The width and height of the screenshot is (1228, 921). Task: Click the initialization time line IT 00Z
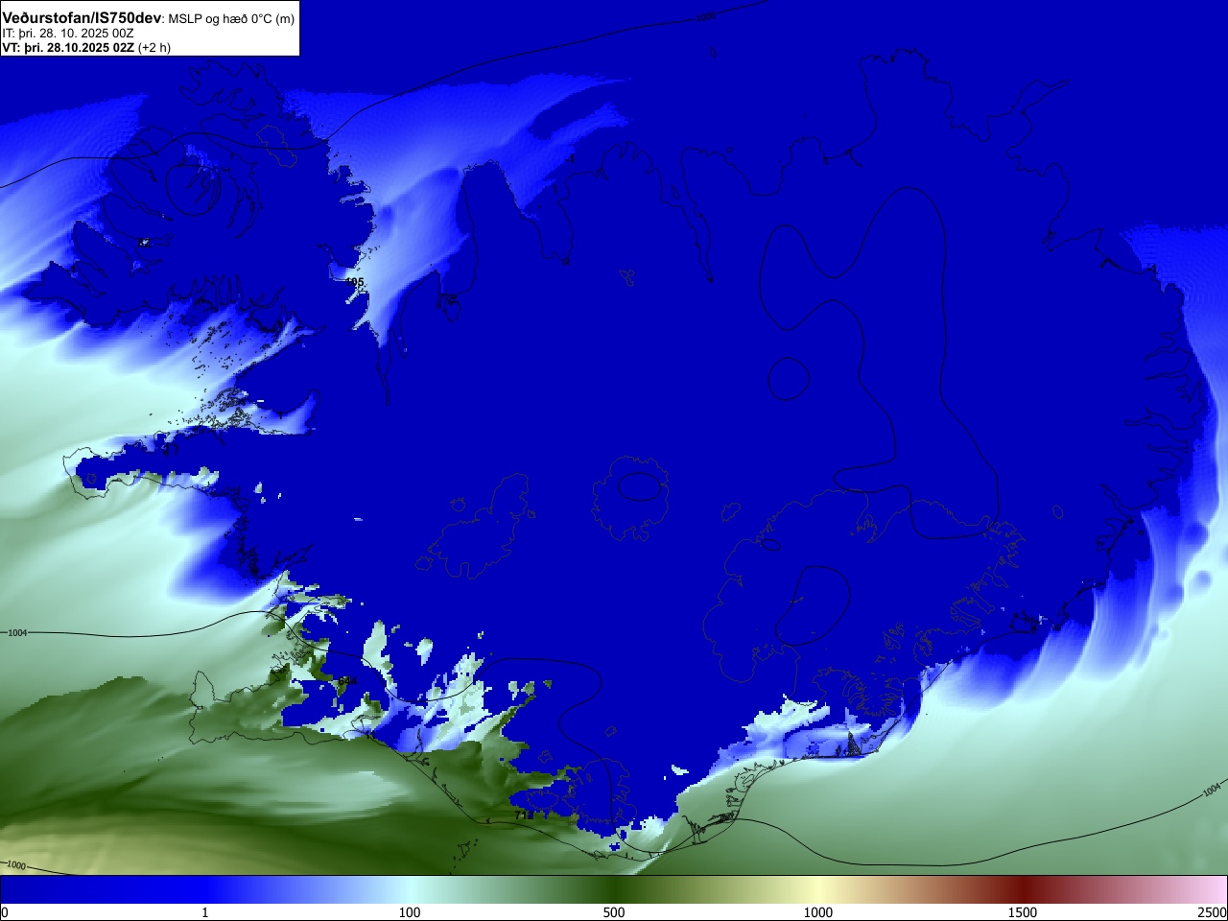tap(67, 34)
